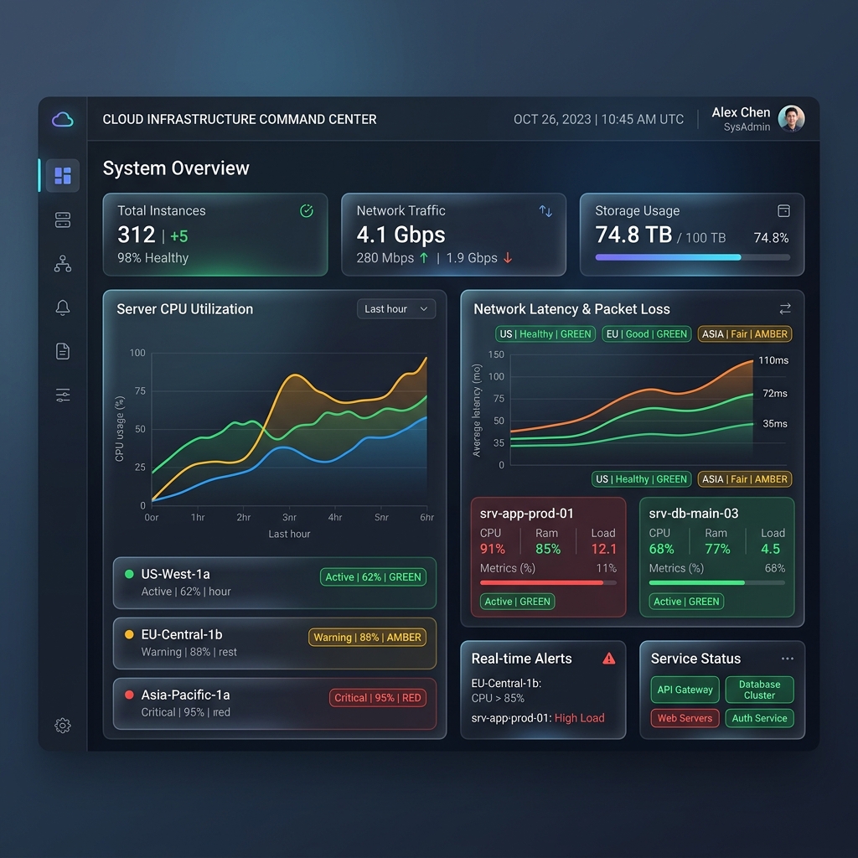Click the System Overview heading

tap(176, 168)
